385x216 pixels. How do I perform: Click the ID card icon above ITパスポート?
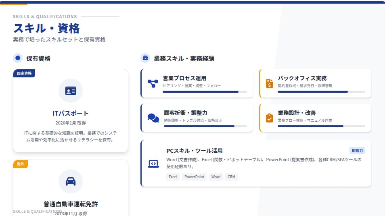tap(71, 91)
